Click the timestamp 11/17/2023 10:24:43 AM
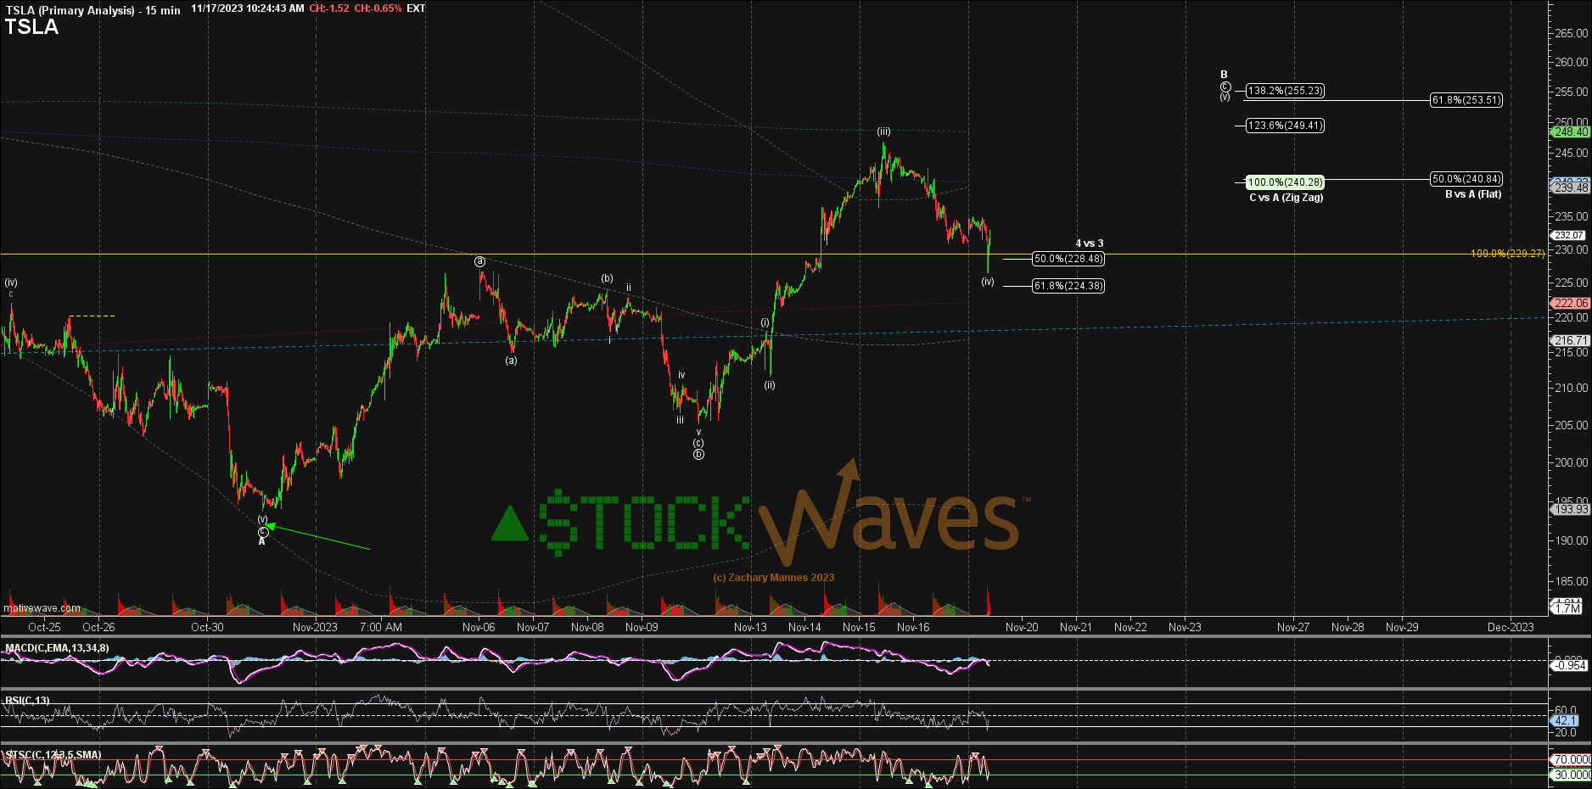Image resolution: width=1592 pixels, height=789 pixels. click(248, 8)
